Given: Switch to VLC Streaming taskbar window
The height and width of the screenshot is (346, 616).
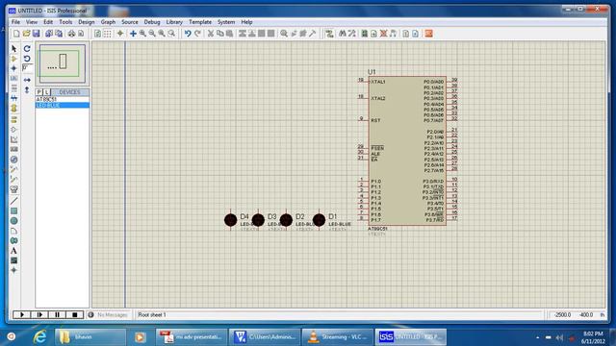Looking at the screenshot, I should pos(338,337).
